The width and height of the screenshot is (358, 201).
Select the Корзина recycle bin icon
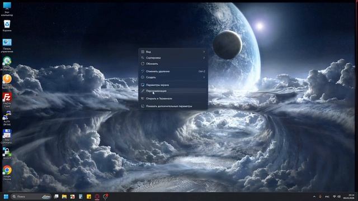click(x=7, y=26)
